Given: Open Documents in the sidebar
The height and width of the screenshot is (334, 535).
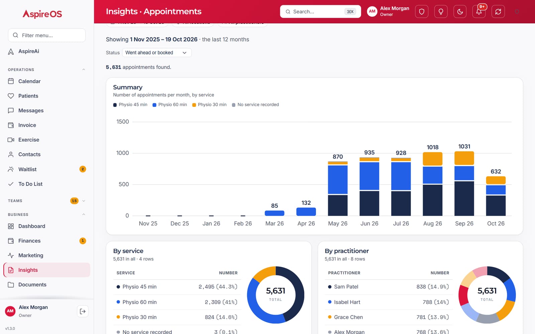Looking at the screenshot, I should coord(47,285).
